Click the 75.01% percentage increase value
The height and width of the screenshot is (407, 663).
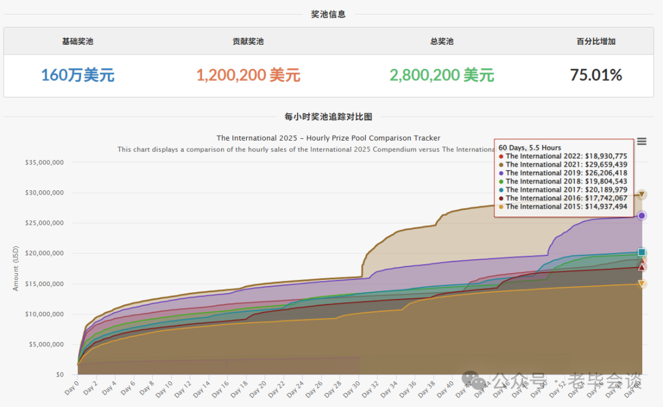point(595,76)
